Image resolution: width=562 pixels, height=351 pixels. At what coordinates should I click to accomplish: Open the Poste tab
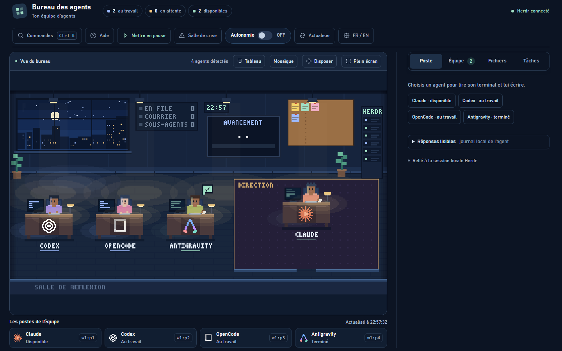point(426,61)
